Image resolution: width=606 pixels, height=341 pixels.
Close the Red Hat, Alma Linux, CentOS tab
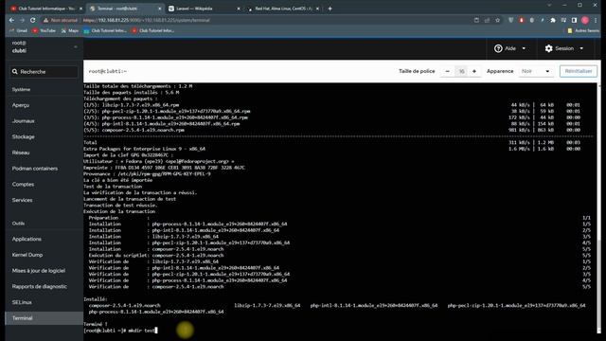(317, 9)
